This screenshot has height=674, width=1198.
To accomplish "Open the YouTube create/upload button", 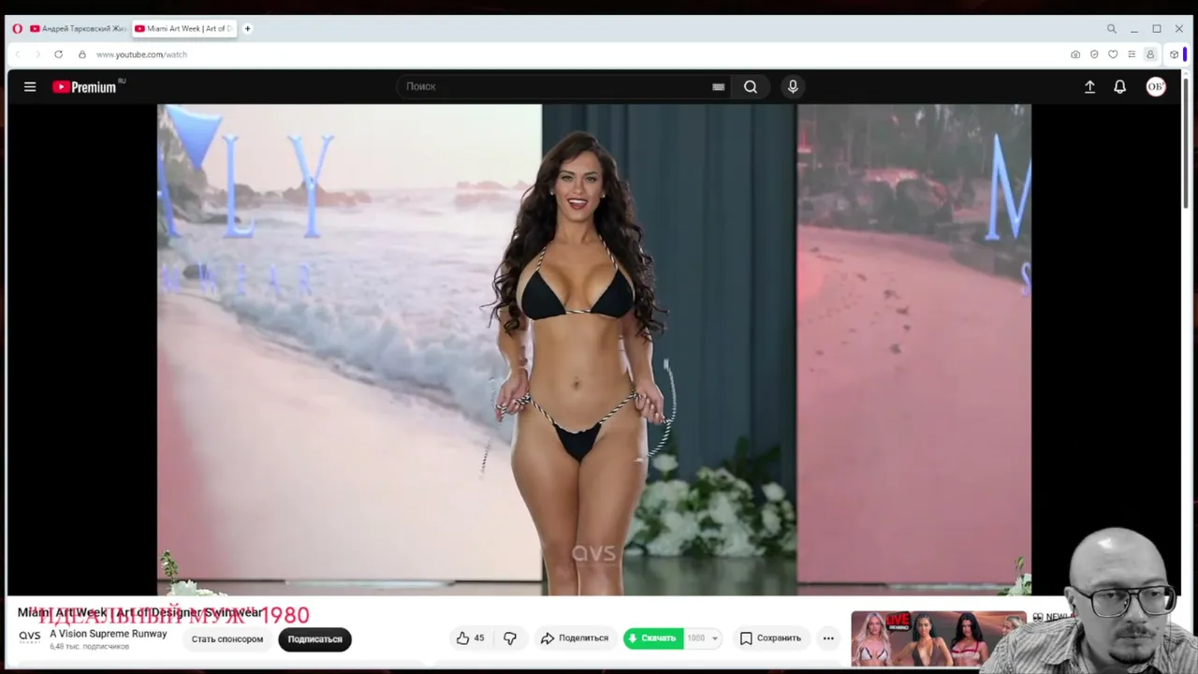I will [x=1089, y=87].
